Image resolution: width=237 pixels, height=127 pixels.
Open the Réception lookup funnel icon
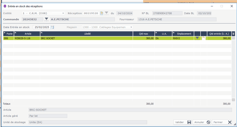107,13
